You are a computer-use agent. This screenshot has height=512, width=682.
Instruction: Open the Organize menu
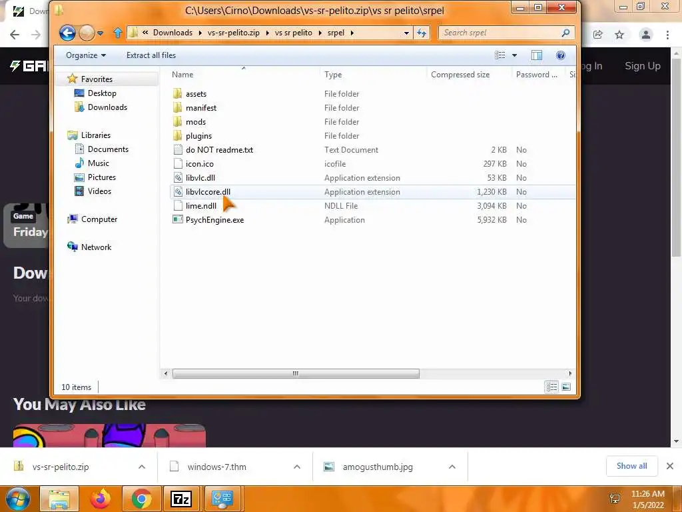[x=86, y=55]
